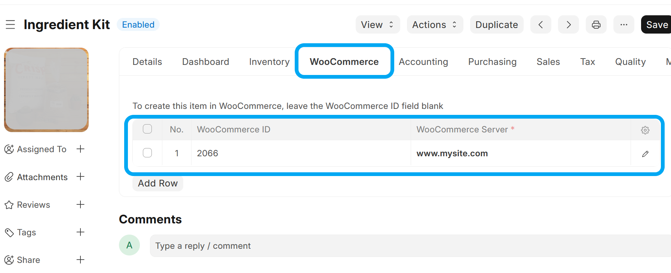Screen dimensions: 671x273
Task: Print this Ingredient Kit item
Action: click(596, 25)
